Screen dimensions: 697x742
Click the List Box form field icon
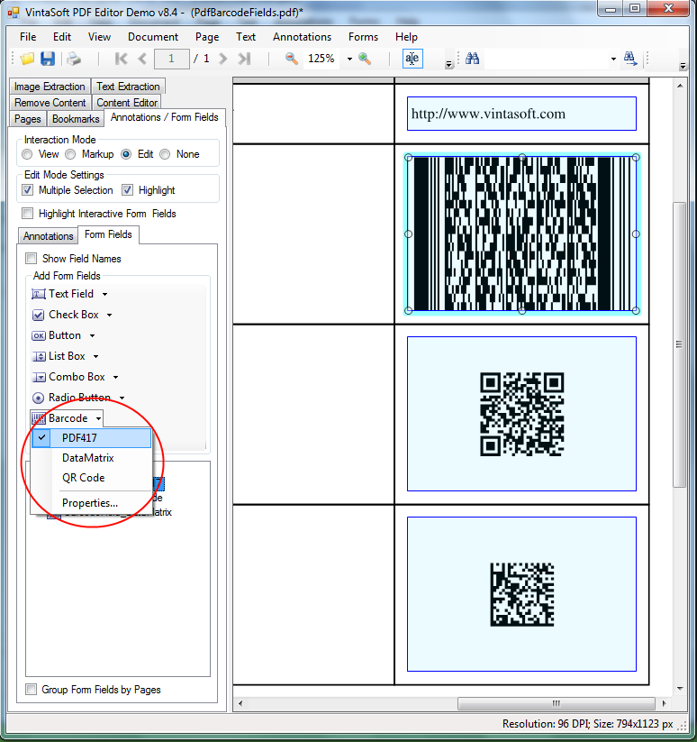[x=39, y=356]
